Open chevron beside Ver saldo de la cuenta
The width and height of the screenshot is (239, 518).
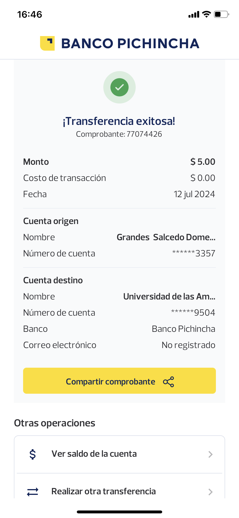click(x=210, y=454)
